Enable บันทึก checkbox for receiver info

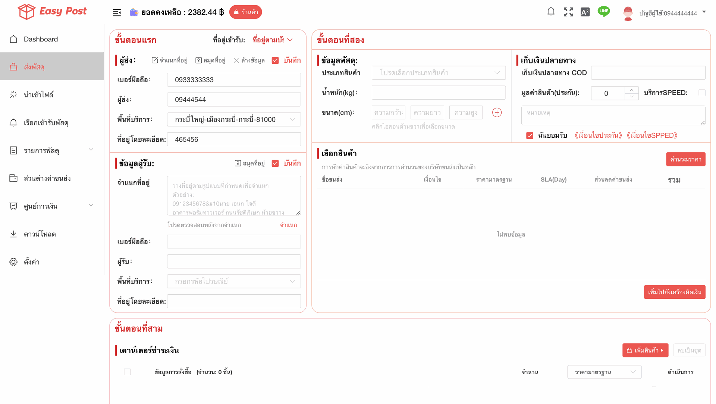[276, 163]
